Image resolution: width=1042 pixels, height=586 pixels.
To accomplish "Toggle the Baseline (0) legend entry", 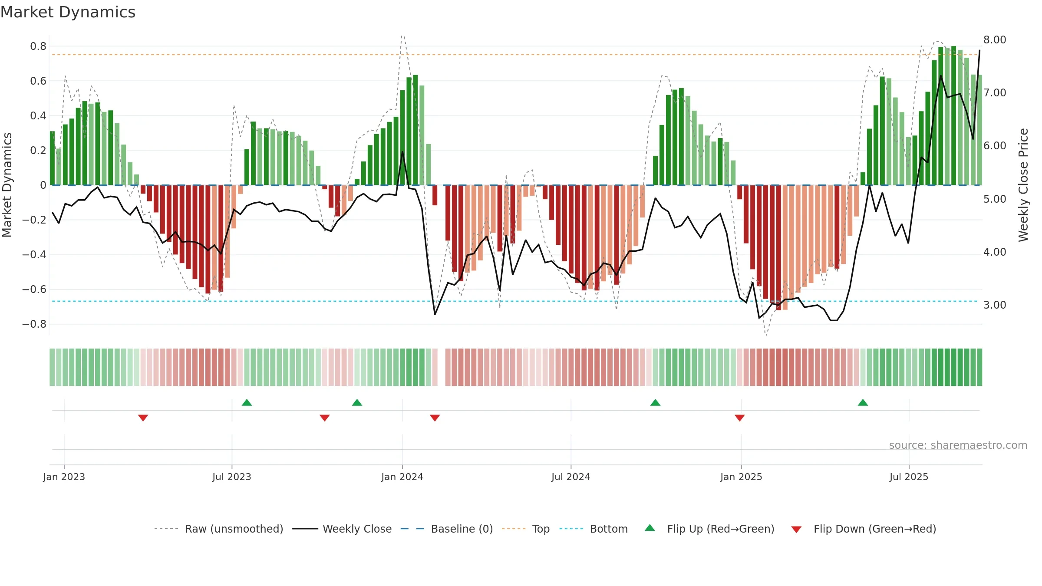I will coord(446,529).
